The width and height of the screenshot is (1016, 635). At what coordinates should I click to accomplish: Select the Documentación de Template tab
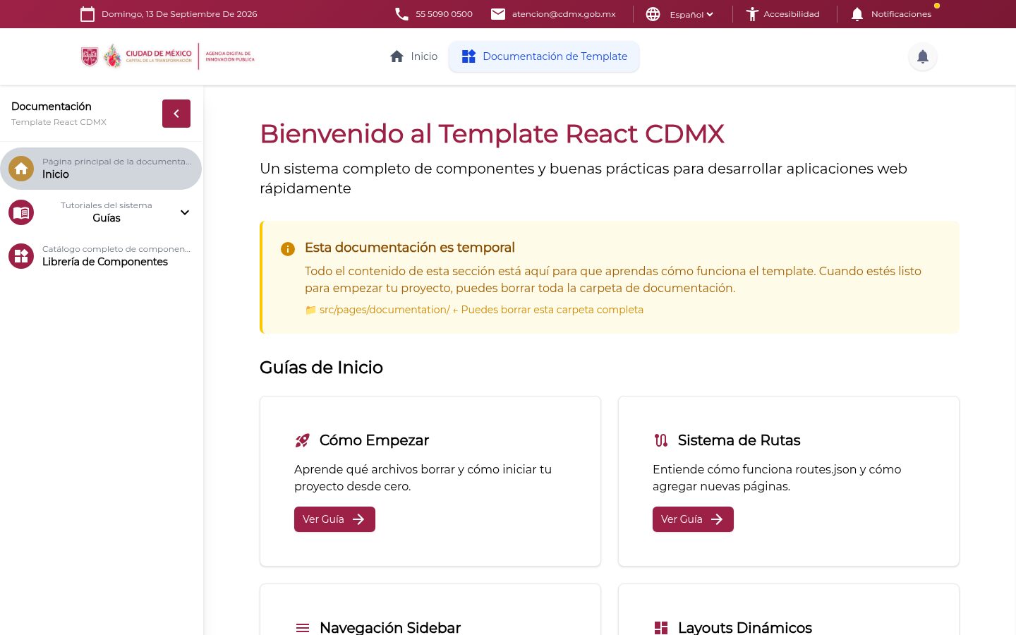(x=544, y=56)
